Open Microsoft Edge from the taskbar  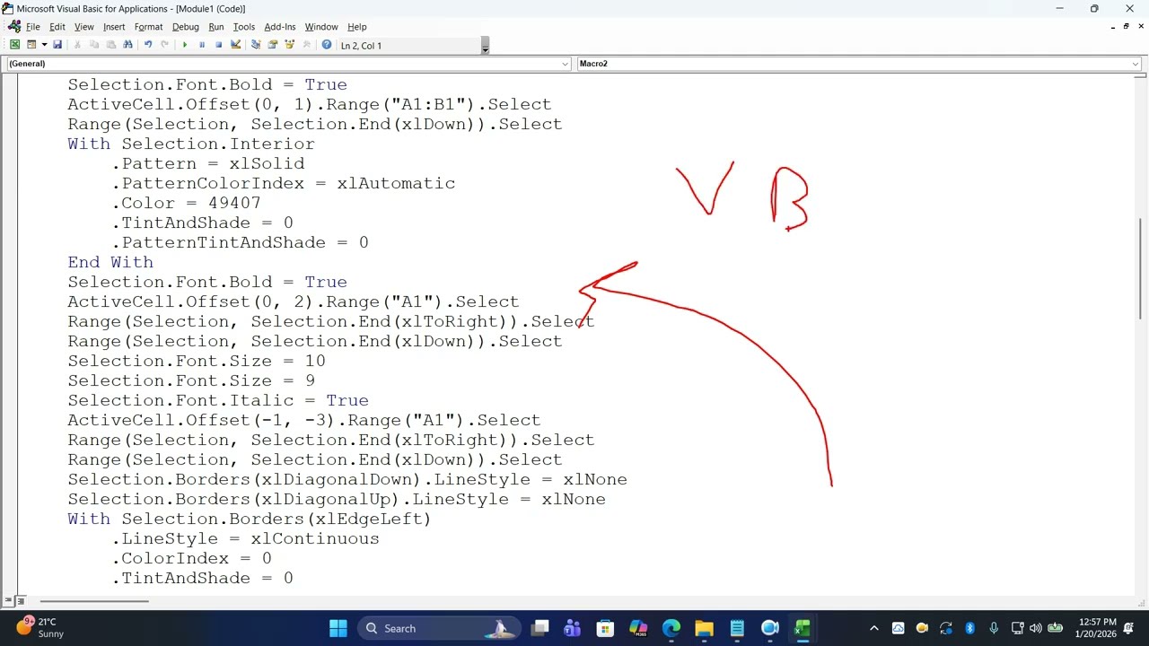coord(671,628)
